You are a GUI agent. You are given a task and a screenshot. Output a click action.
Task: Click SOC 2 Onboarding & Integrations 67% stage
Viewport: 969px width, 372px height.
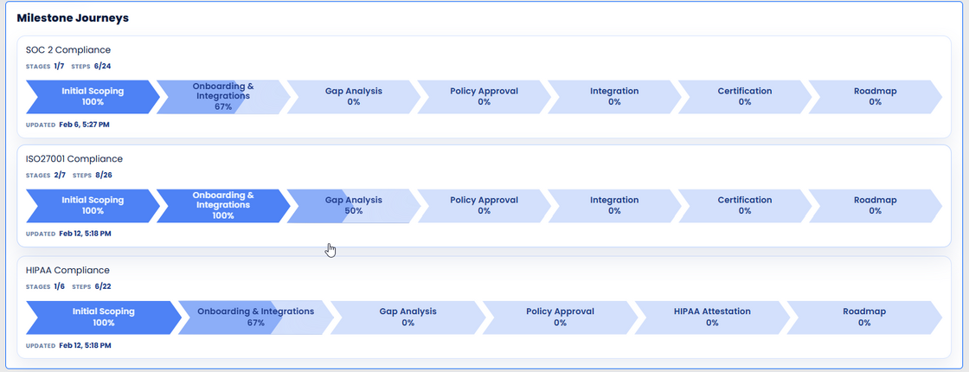coord(223,96)
